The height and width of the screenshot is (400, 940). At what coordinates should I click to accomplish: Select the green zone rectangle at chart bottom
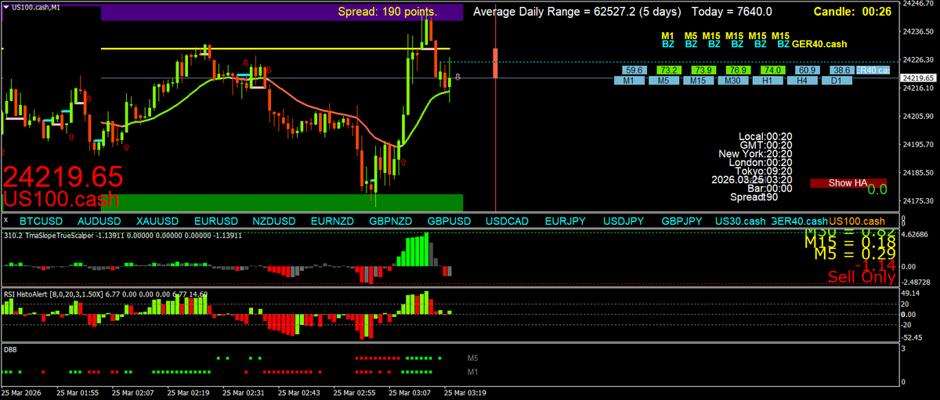(x=282, y=202)
